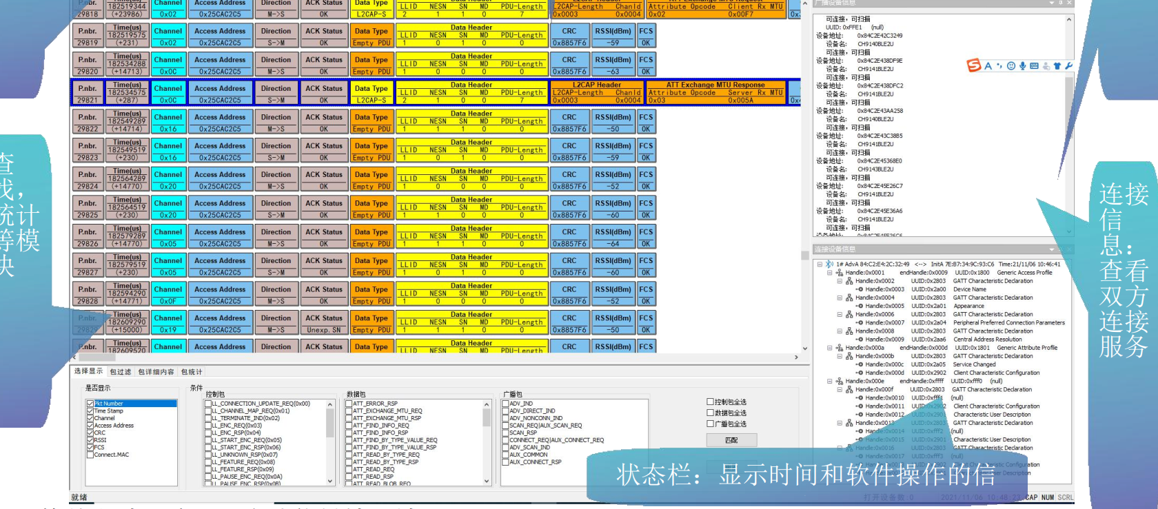Collapse the 1# AdvA connection tree node

coord(820,264)
